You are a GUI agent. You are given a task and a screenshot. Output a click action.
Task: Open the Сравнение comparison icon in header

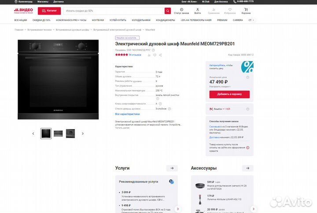pos(214,11)
